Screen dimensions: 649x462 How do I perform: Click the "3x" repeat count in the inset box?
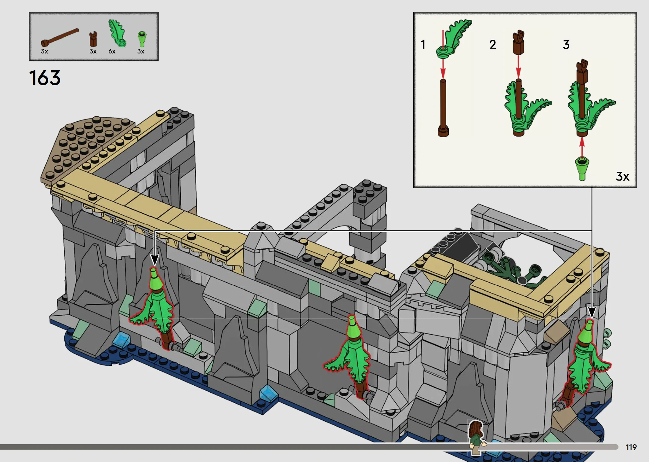tap(622, 176)
